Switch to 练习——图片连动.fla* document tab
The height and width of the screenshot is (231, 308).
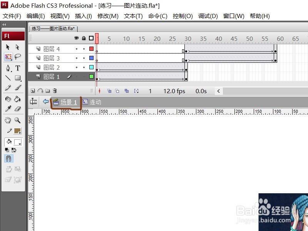(53, 28)
